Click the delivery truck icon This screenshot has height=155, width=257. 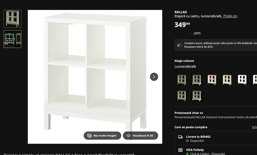point(180,137)
